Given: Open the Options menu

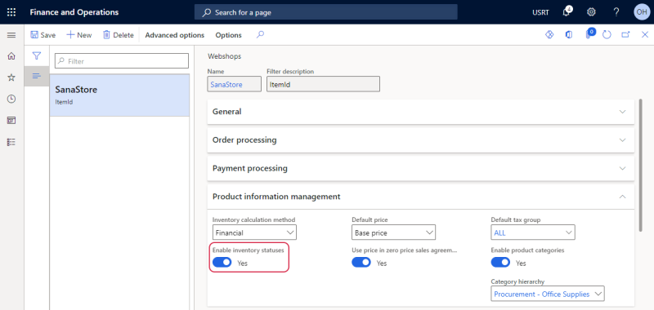Looking at the screenshot, I should (229, 35).
